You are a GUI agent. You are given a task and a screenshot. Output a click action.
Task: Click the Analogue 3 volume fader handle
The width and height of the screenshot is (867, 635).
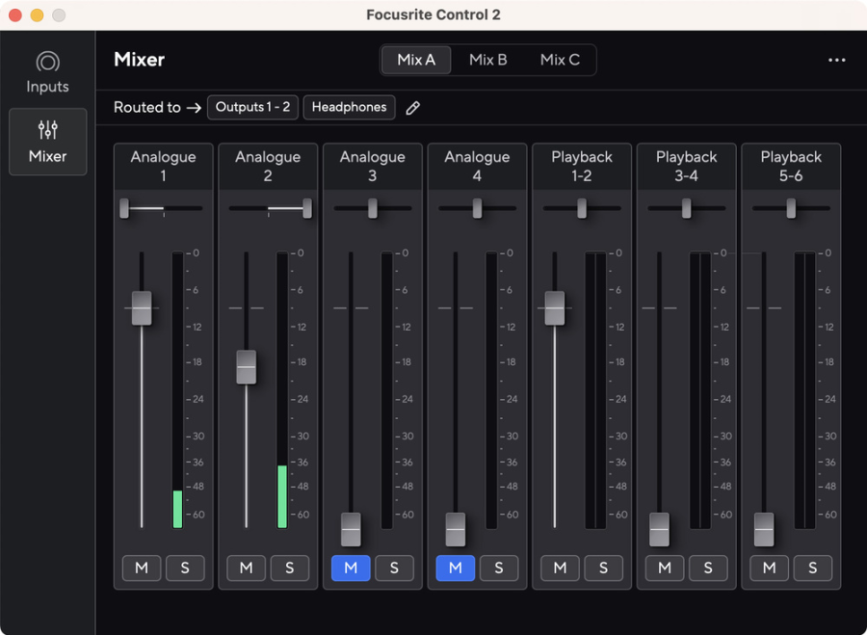click(351, 529)
